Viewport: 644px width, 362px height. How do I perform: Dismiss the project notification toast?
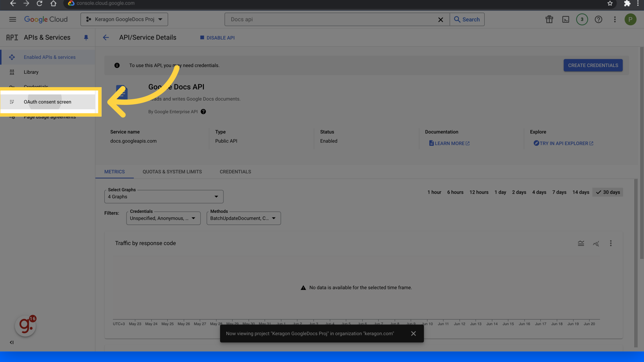coord(413,334)
